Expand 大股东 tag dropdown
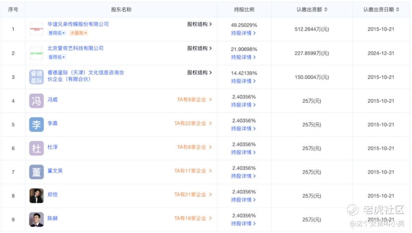412x233 pixels. tap(78, 33)
